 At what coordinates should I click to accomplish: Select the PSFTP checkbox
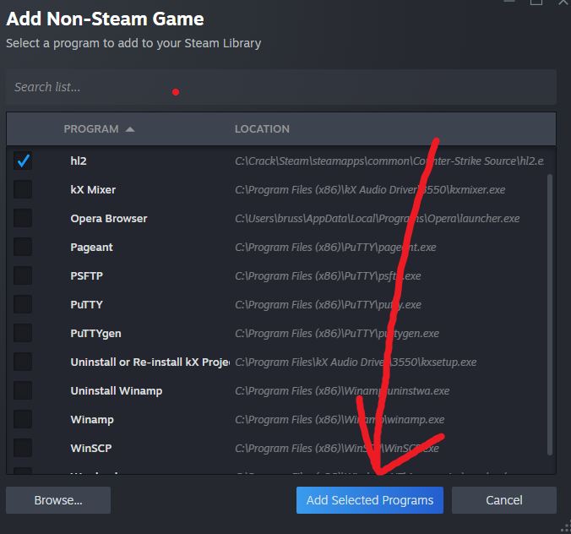[x=23, y=275]
